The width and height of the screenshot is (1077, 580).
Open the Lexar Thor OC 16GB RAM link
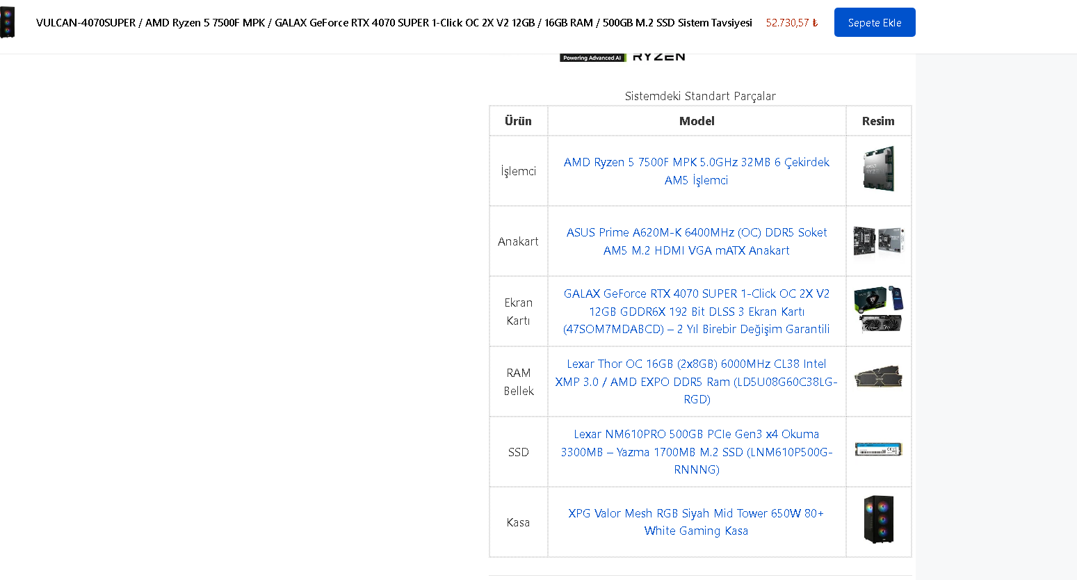click(697, 382)
